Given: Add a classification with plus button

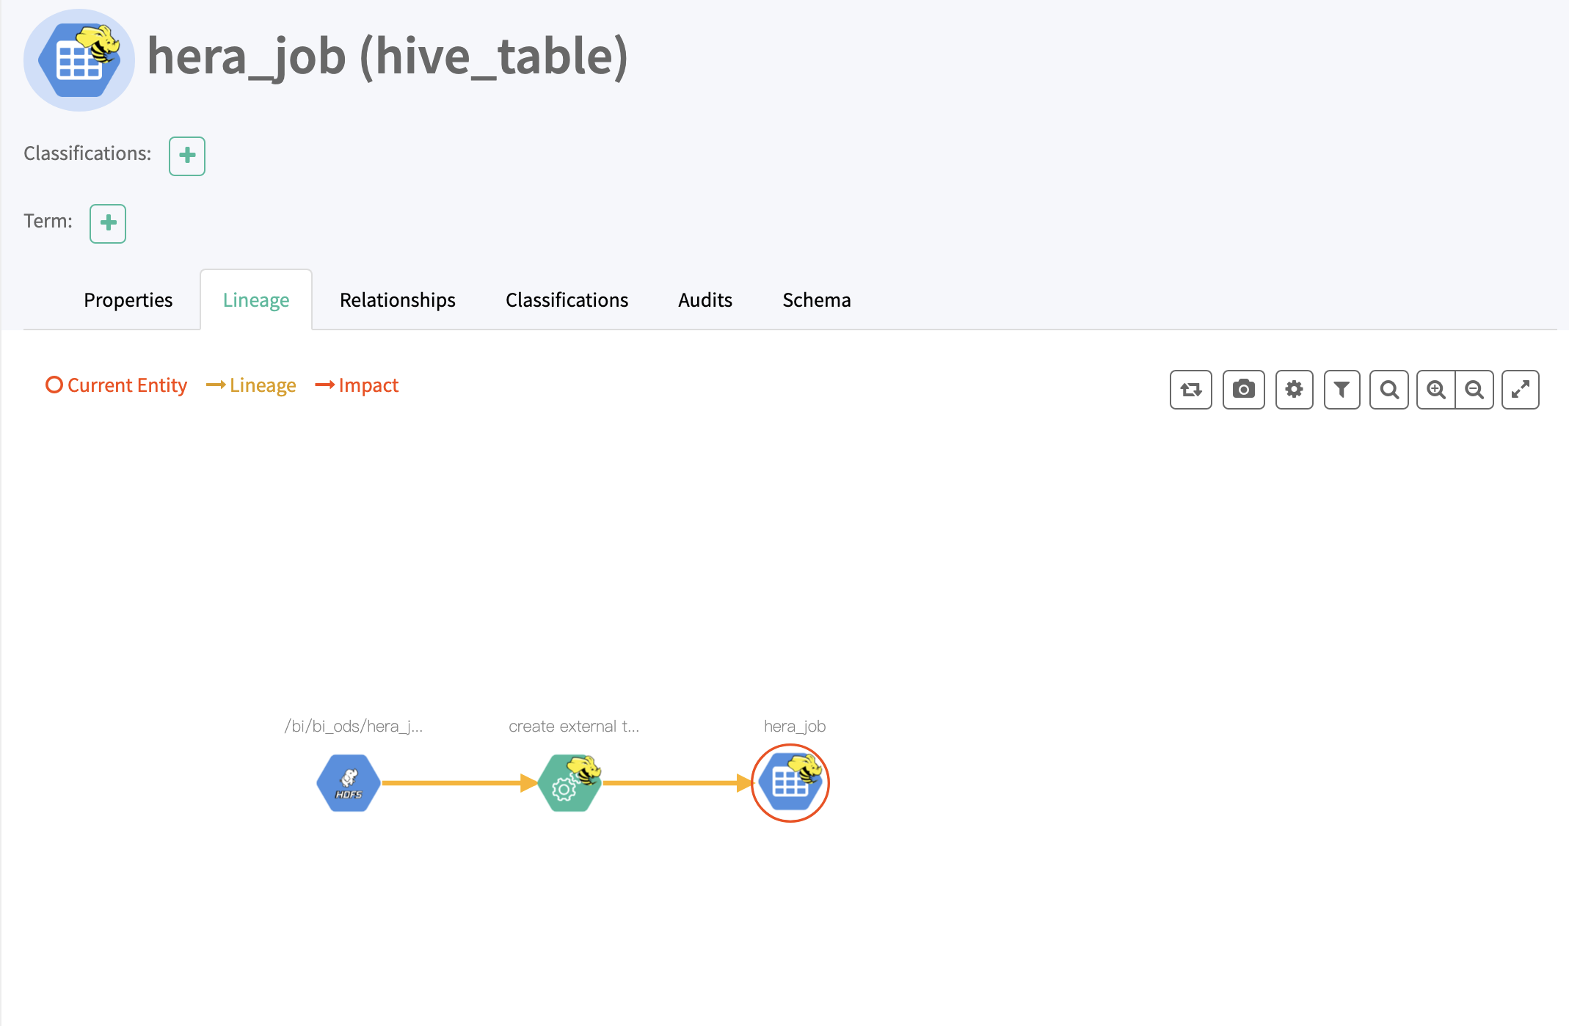Looking at the screenshot, I should pos(187,156).
